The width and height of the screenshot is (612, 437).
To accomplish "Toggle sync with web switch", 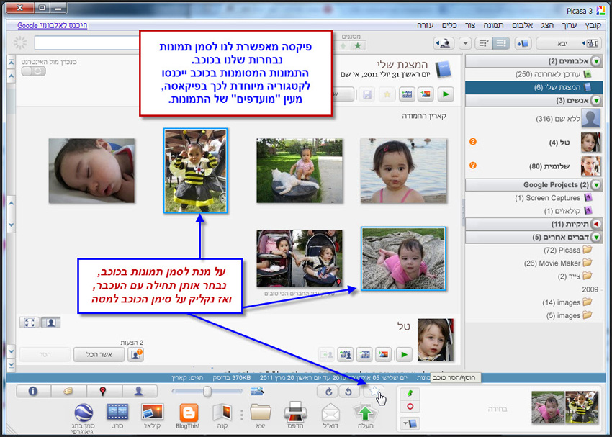I will point(34,71).
